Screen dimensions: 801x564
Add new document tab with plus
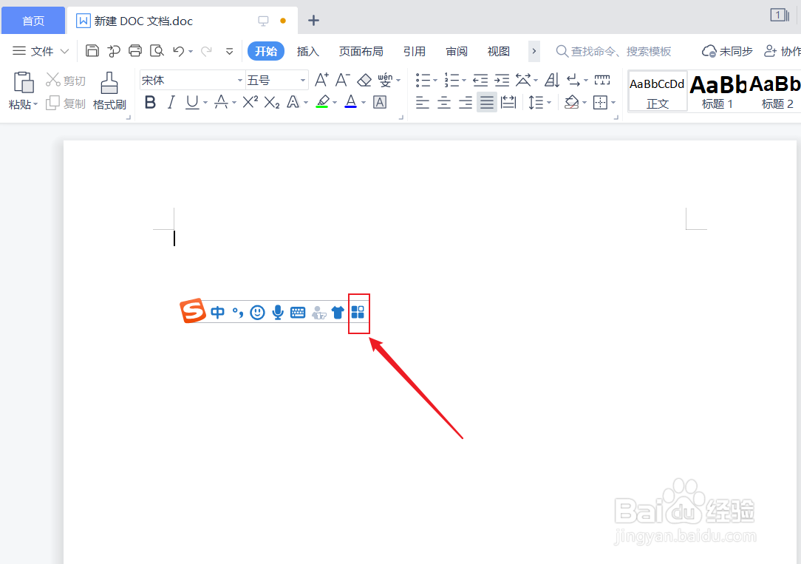[313, 21]
